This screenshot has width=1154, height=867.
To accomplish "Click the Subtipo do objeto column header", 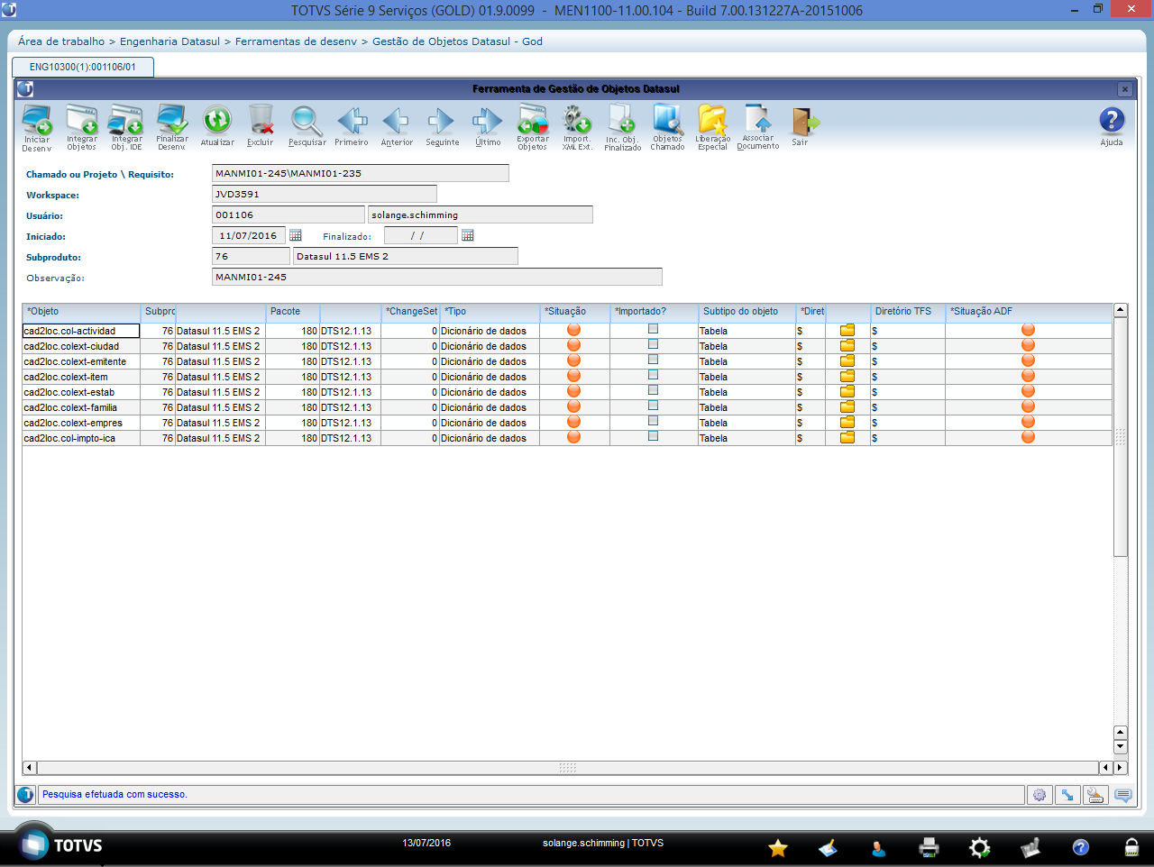I will point(747,312).
